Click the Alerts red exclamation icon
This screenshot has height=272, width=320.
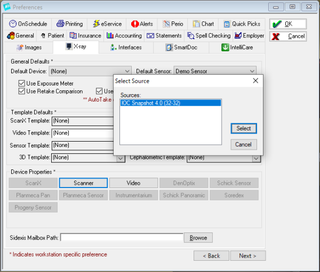coord(134,24)
